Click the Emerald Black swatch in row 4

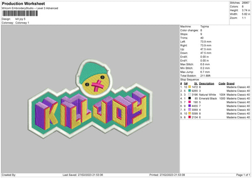(190, 98)
